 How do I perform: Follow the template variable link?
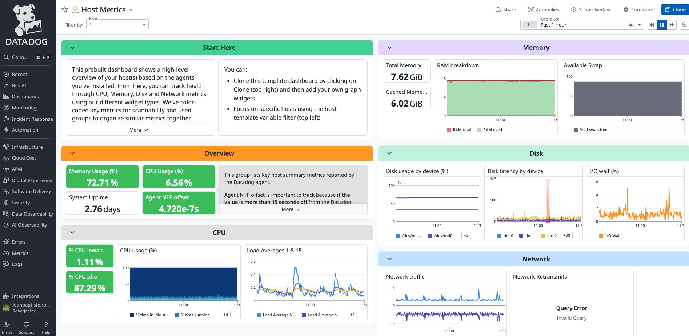coord(257,117)
